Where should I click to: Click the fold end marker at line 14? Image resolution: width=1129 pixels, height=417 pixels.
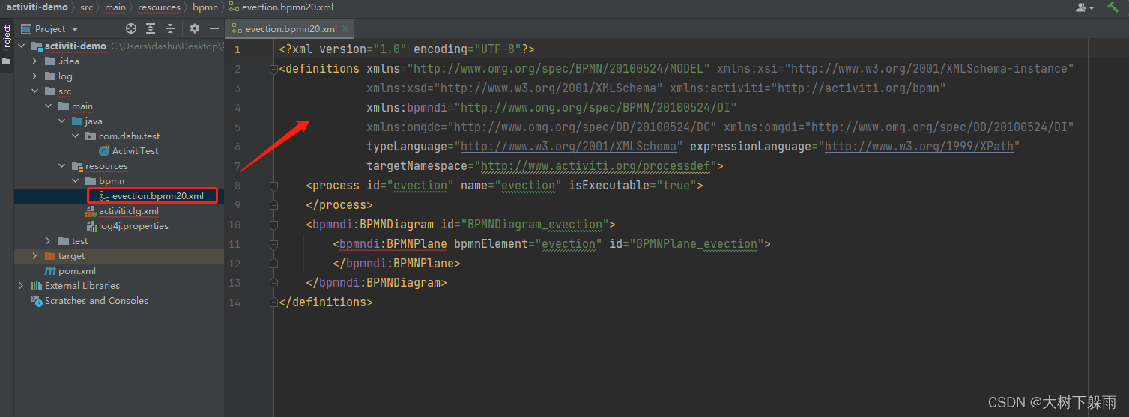[274, 302]
